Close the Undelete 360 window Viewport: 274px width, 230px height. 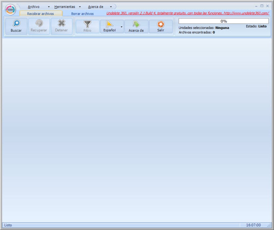[x=268, y=6]
